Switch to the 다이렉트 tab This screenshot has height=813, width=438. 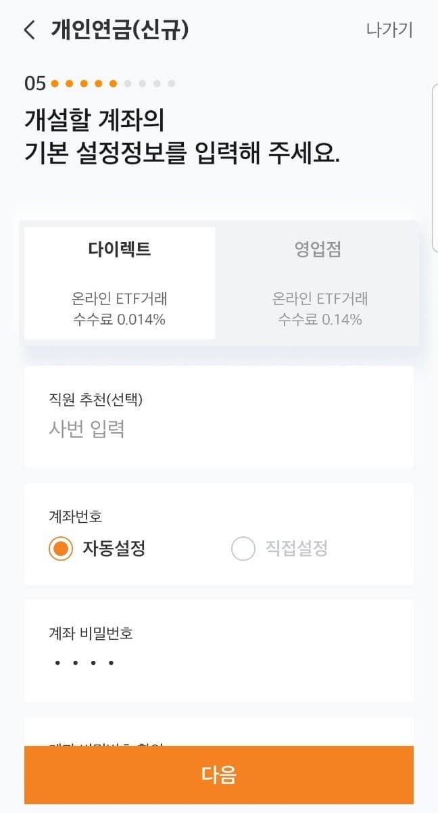[x=118, y=279]
